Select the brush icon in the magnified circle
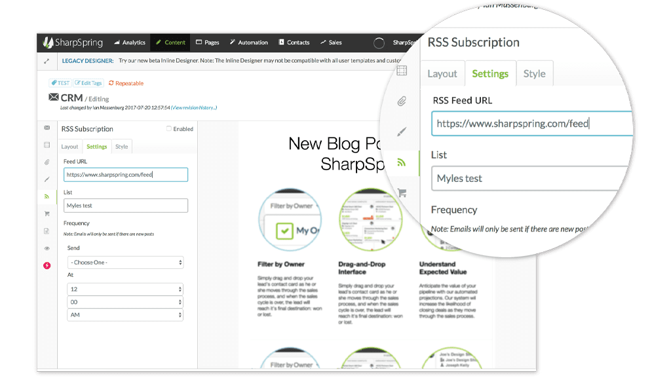This screenshot has width=671, height=377. [x=402, y=132]
